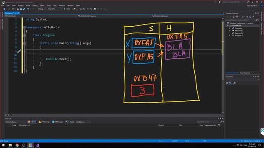Screen dimensions: 264x148
Task: Open the Build menu
Action: click(x=28, y=5)
